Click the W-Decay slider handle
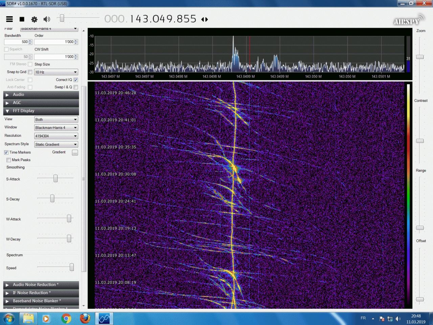The image size is (433, 325). pyautogui.click(x=69, y=239)
